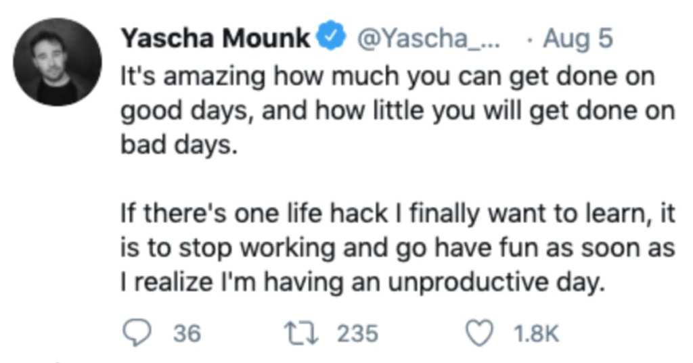This screenshot has width=693, height=363.
Task: Like the tweet with the heart icon
Action: pyautogui.click(x=480, y=333)
